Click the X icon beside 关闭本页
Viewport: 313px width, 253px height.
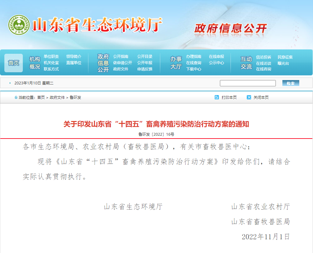[x=249, y=98]
